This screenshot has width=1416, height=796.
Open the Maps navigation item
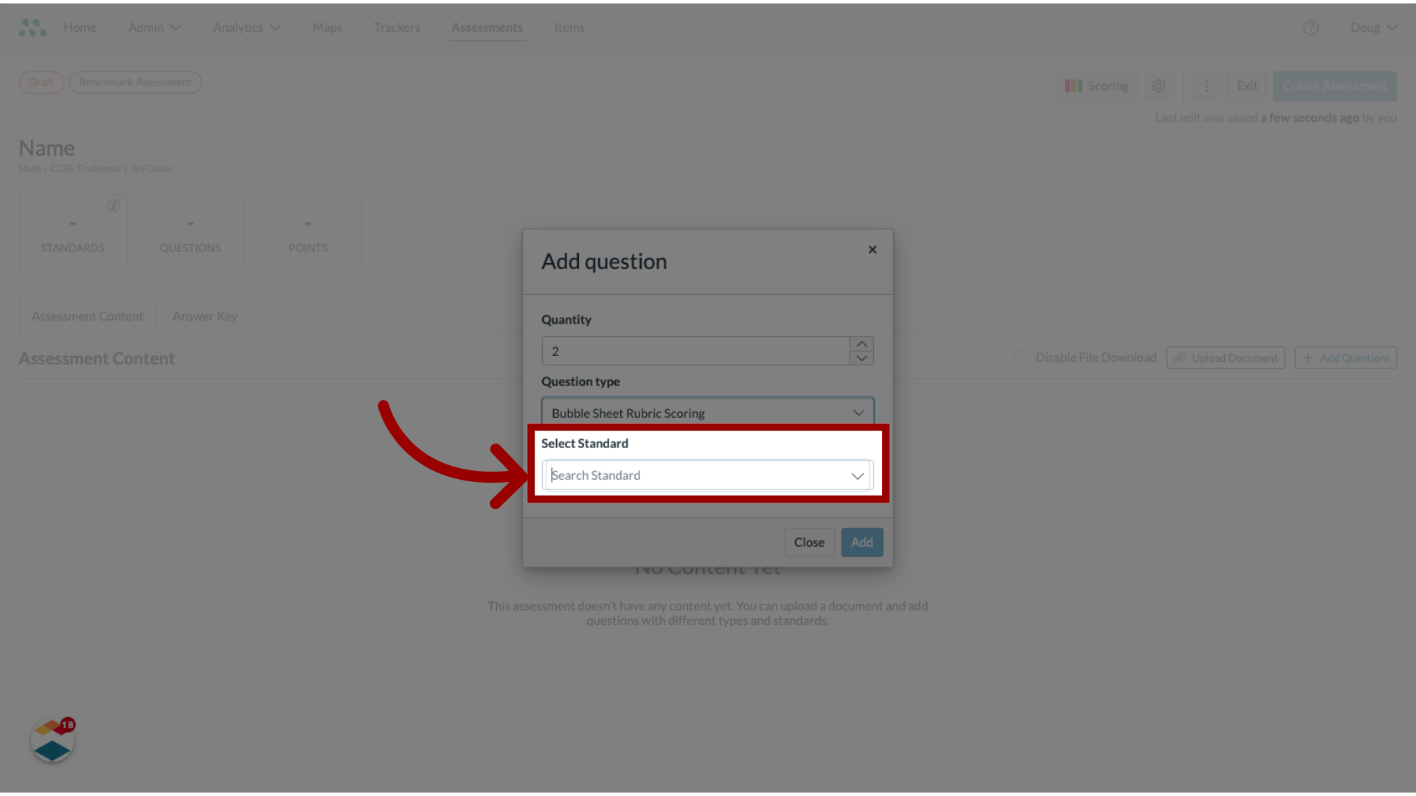(327, 27)
